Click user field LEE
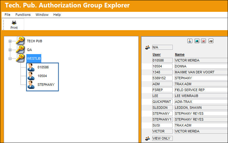The height and width of the screenshot is (143, 228). click(163, 96)
